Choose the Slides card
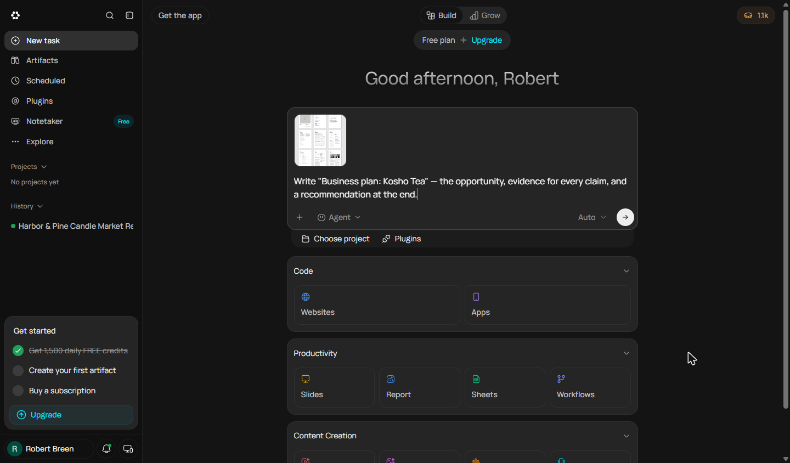Viewport: 790px width, 463px height. click(x=334, y=387)
